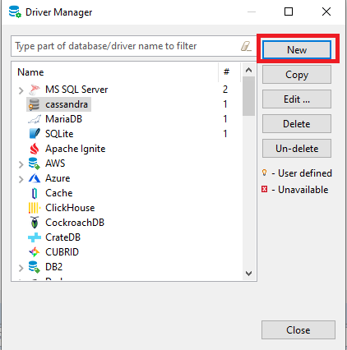
Task: Click the scroll down arrow of the list
Action: (249, 273)
